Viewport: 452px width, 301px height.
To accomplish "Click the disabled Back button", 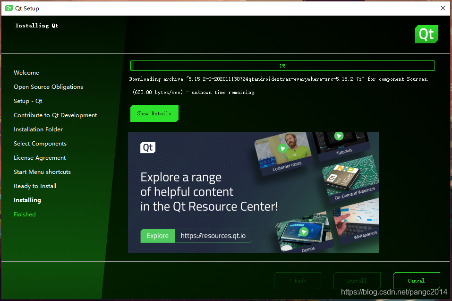I will [x=298, y=281].
